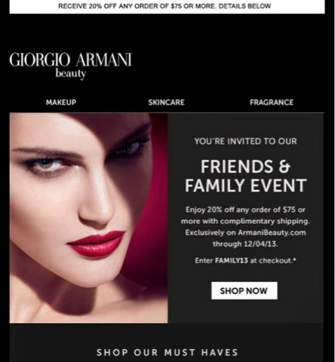Click the "at checkout" text with asterisk

point(273,260)
